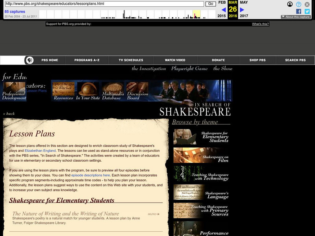Select MAY 2017 capture month
Screen dimensions: 315x236
click(244, 9)
